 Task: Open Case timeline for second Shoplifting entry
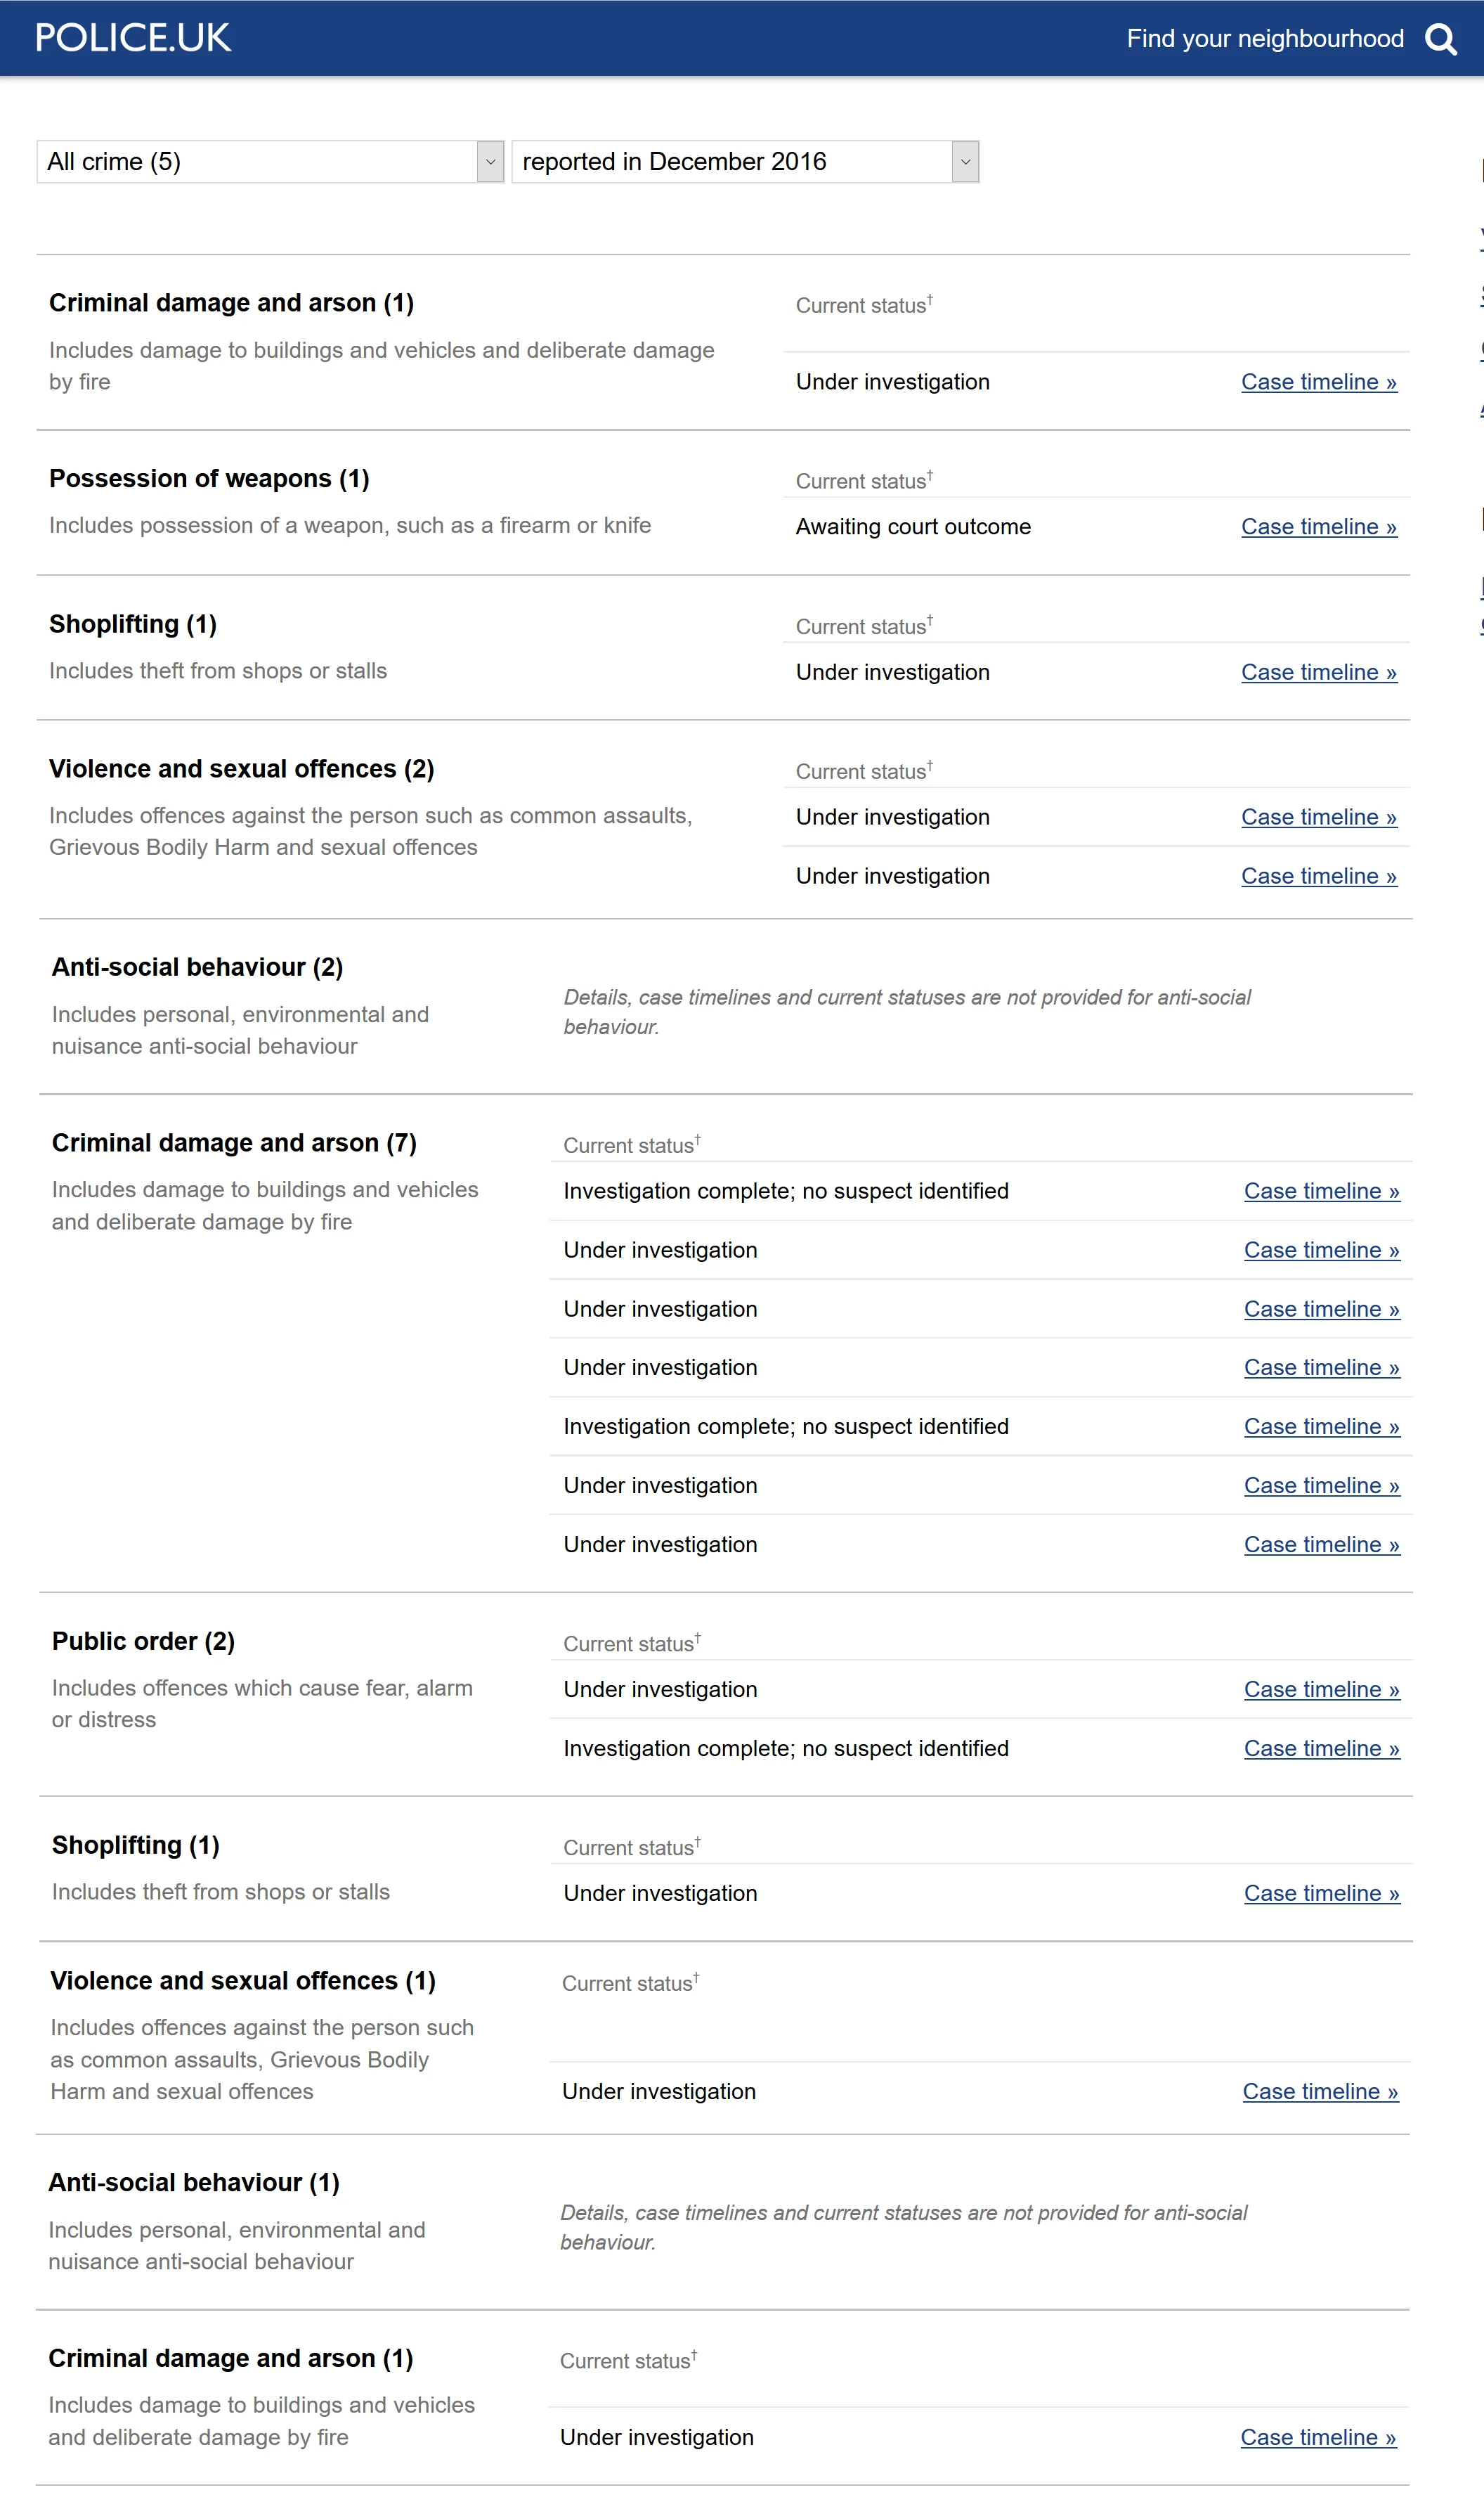[1322, 1894]
